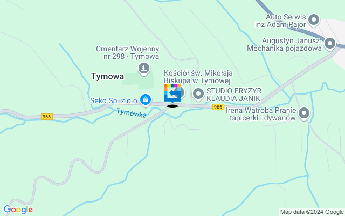Click the Tymówka river label
This screenshot has height=216, width=345.
point(132,113)
